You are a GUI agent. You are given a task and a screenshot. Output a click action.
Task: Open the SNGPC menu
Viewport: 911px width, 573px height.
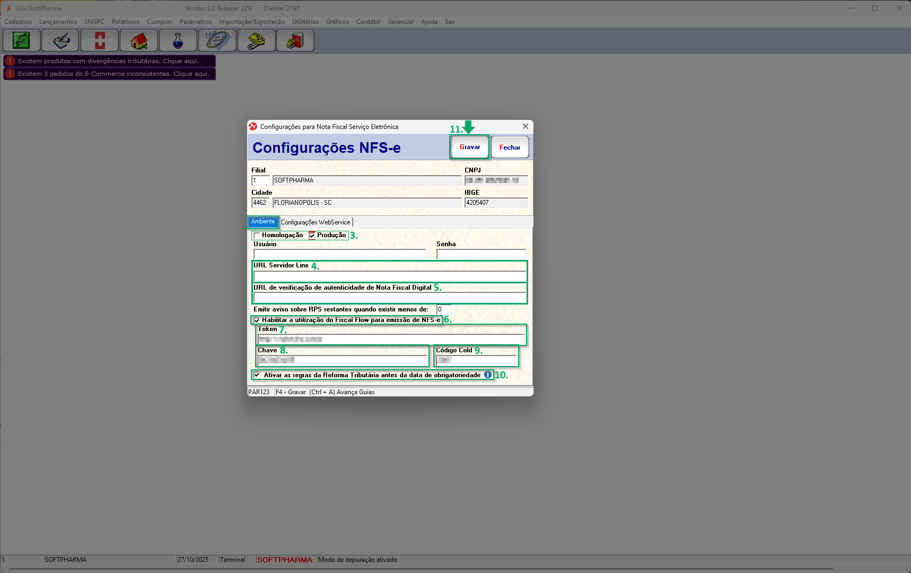coord(94,22)
